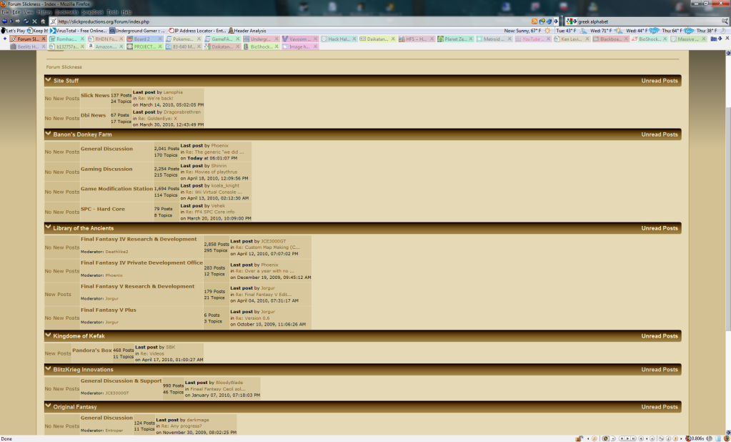731x442 pixels.
Task: Click the browser Back arrow button
Action: click(4, 21)
